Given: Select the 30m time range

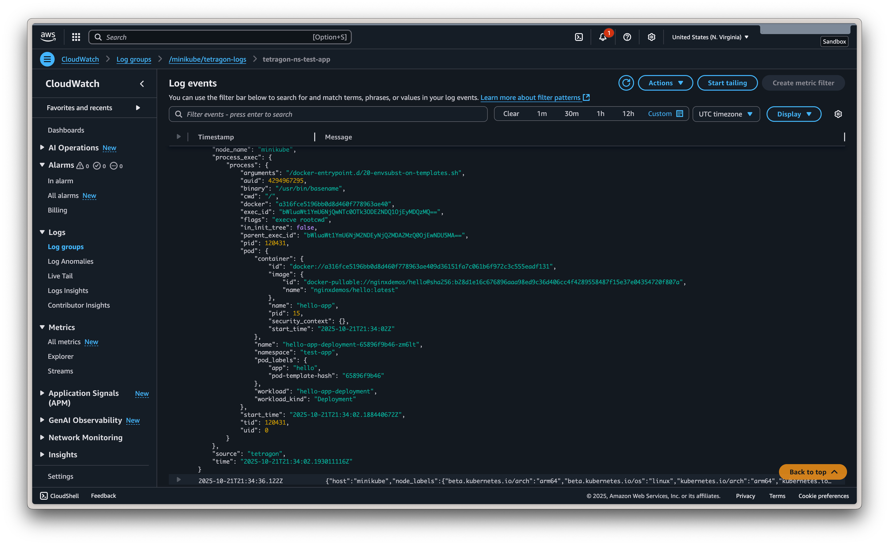Looking at the screenshot, I should coord(572,114).
